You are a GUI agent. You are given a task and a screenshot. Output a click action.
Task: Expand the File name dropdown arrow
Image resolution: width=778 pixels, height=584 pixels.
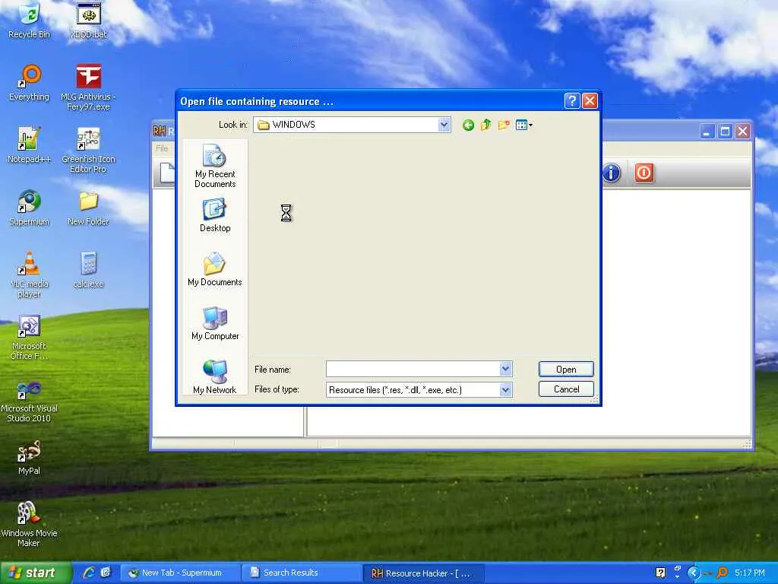(x=505, y=369)
